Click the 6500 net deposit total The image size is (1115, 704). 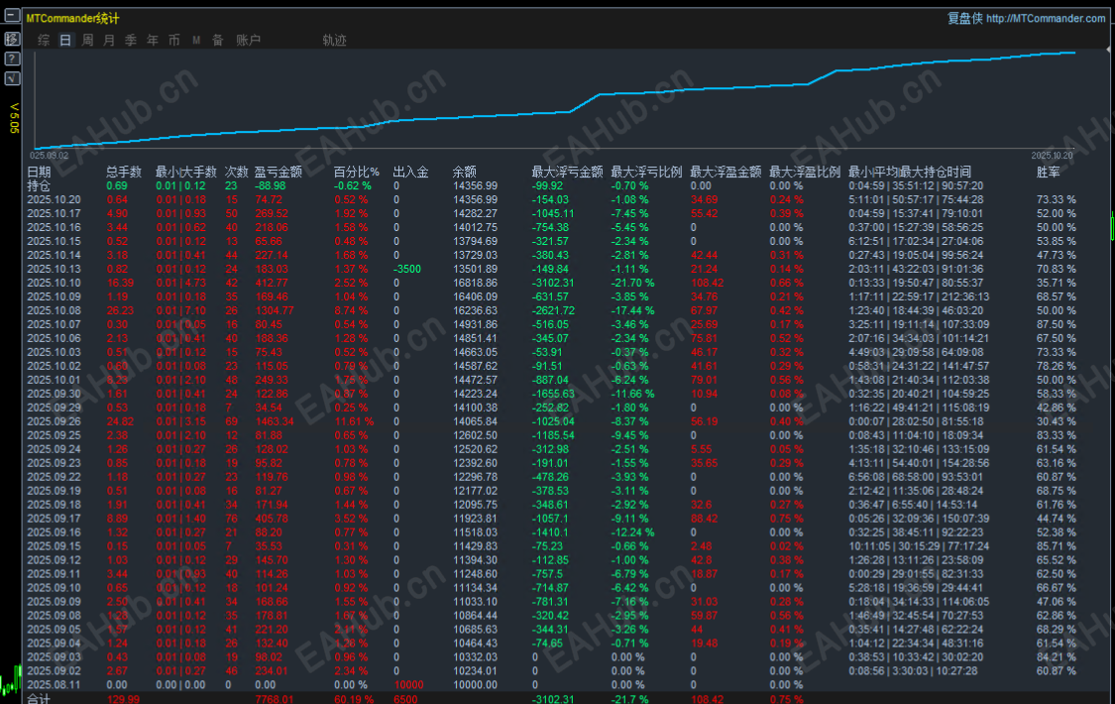(x=406, y=699)
